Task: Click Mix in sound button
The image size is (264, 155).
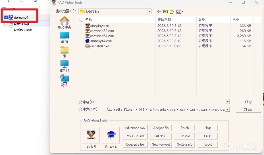Action: pos(135,136)
